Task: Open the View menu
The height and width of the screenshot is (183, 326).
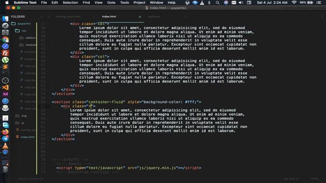Action: (98, 3)
